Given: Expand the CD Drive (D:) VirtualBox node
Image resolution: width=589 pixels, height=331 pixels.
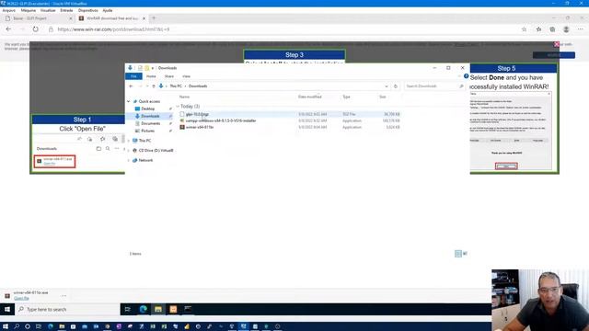Looking at the screenshot, I should (x=129, y=150).
